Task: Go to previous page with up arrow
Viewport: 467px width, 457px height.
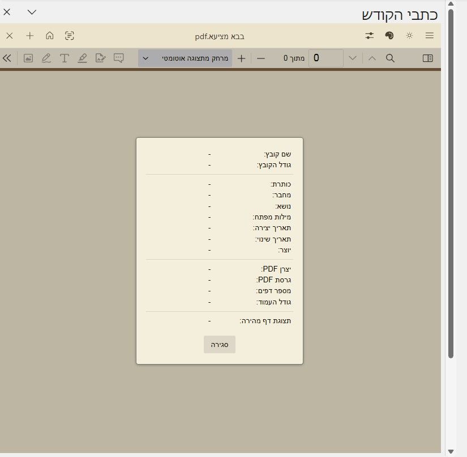Action: pos(372,58)
